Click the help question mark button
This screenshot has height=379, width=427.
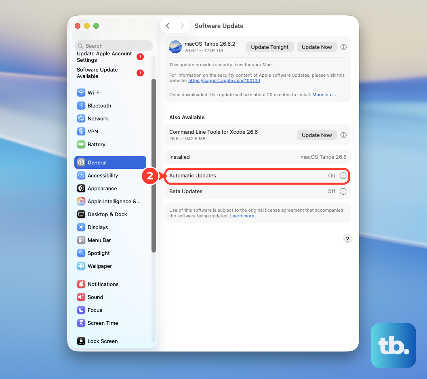tap(347, 239)
